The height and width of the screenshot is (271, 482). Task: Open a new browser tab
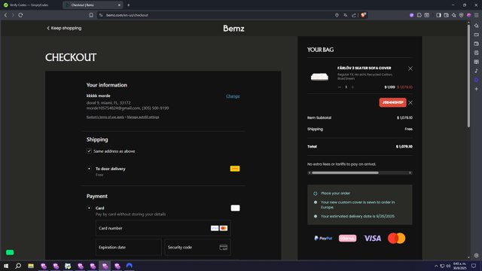point(129,5)
